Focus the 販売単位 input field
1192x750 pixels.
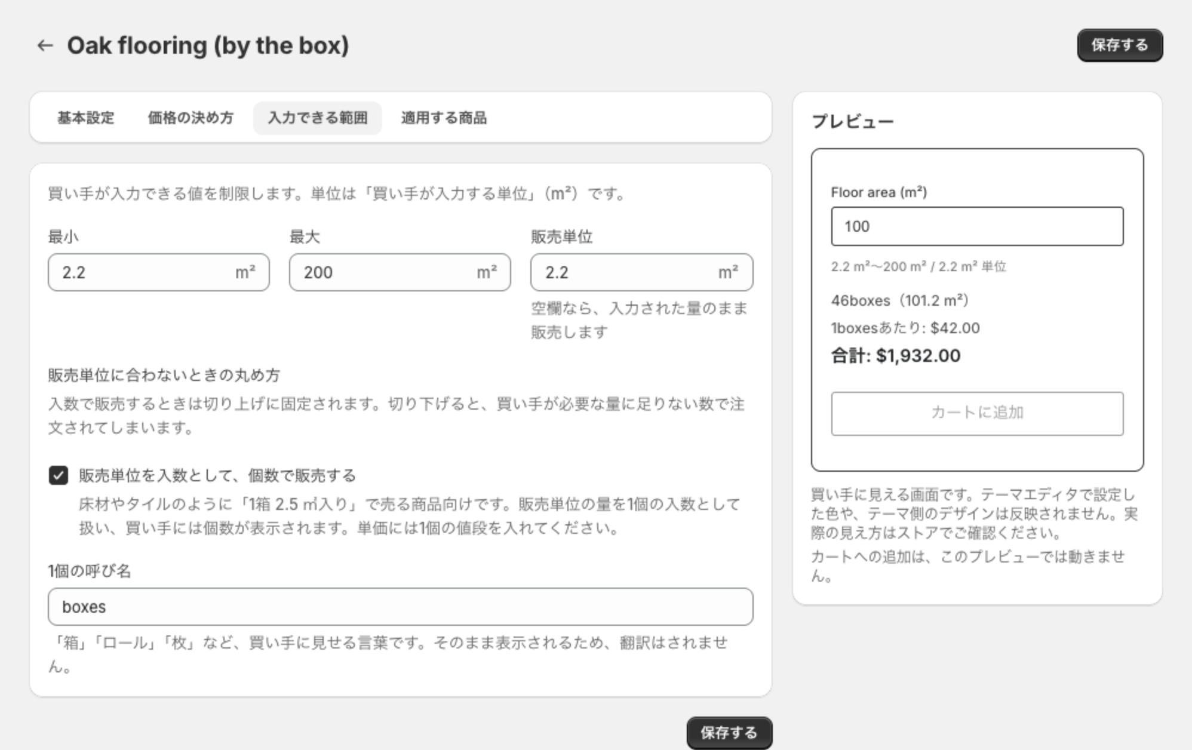[x=641, y=273]
